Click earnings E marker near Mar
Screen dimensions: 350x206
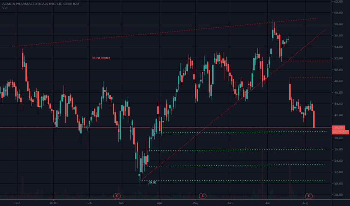point(117,196)
